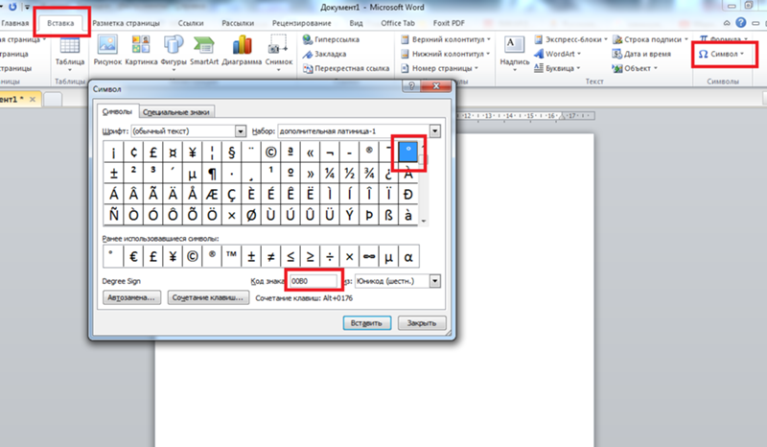Pick the ¶ pilcrow symbol in the grid
This screenshot has height=447, width=767.
coord(212,174)
